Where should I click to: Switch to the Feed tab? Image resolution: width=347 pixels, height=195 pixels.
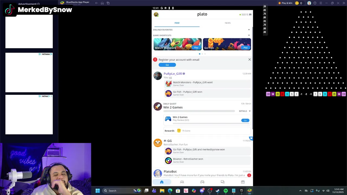pyautogui.click(x=177, y=23)
